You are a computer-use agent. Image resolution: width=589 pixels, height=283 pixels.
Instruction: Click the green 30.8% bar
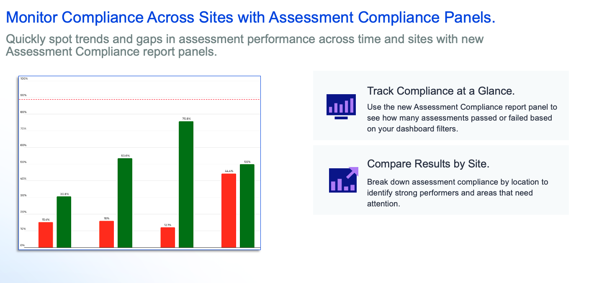[64, 222]
